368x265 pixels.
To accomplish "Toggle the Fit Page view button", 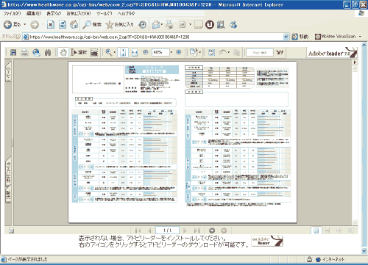I will point(123,52).
